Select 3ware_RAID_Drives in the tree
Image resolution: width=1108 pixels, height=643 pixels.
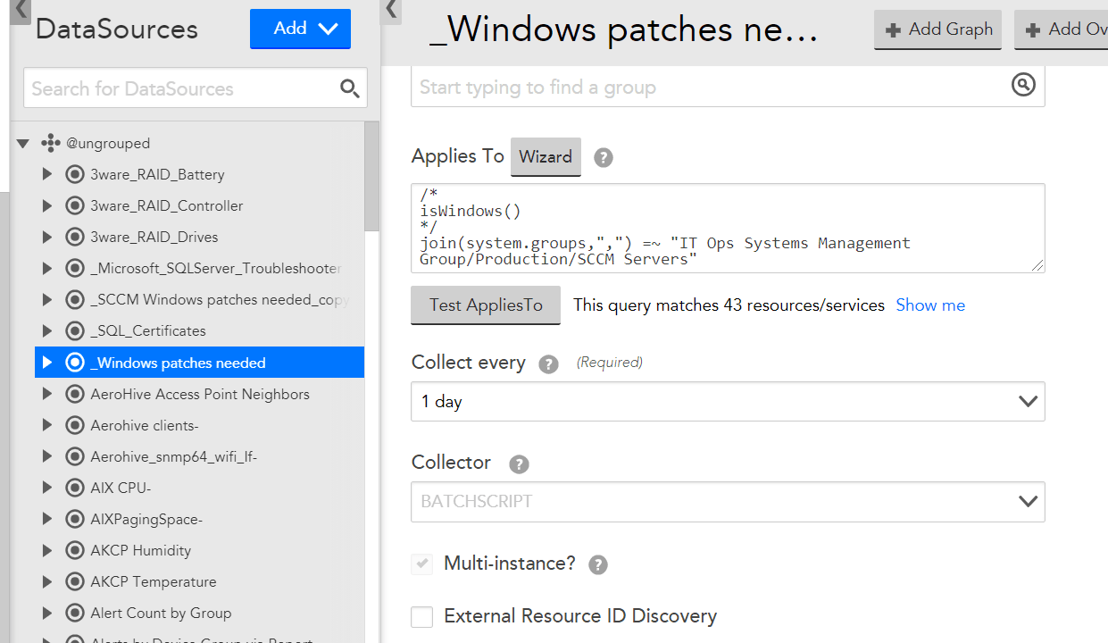[x=154, y=237]
